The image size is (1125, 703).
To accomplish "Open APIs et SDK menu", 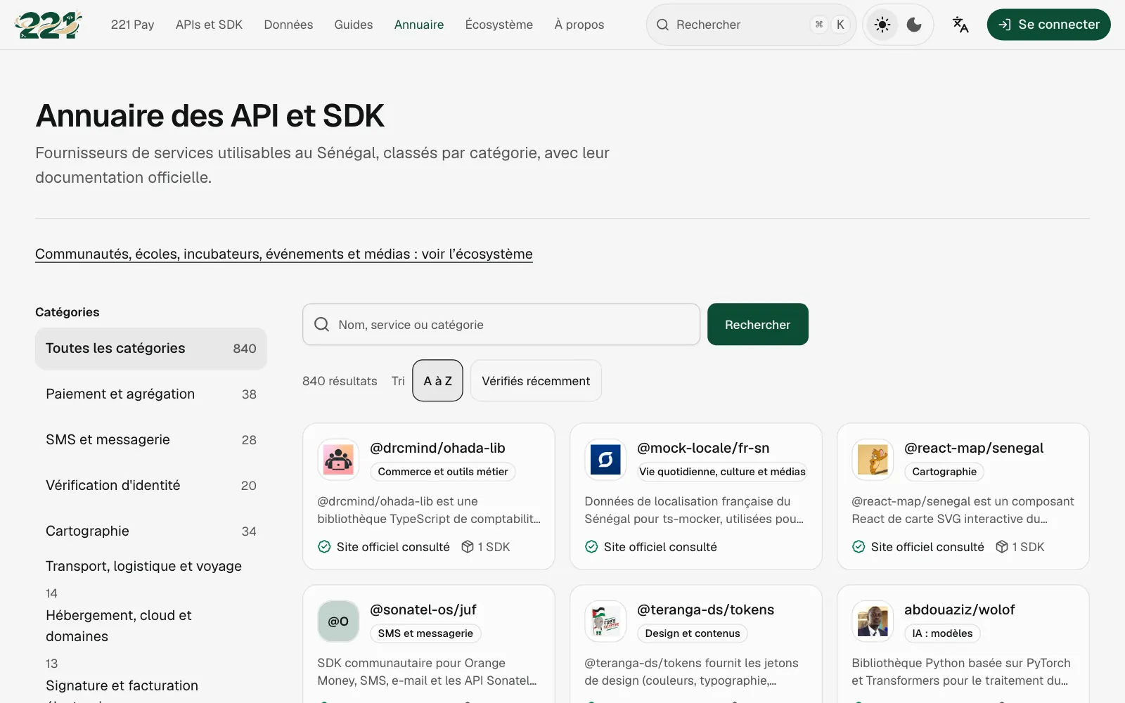I will click(x=209, y=25).
